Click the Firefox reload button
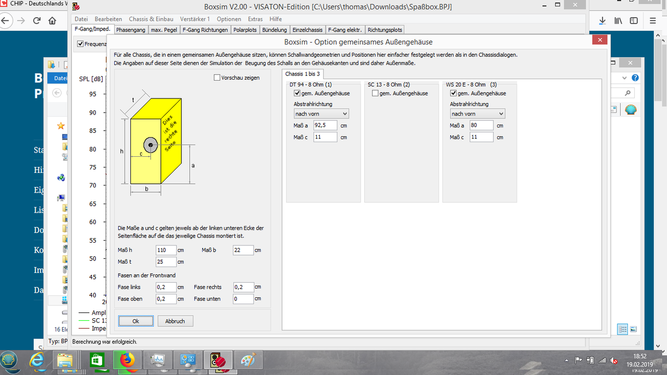667x375 pixels. [37, 21]
